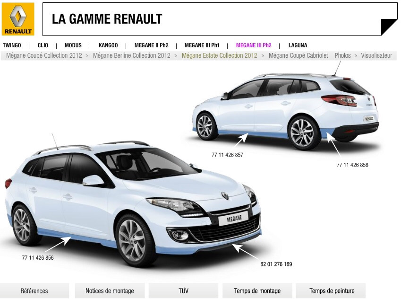
Task: Select highlighted MEGANE III Ph2 item
Action: tap(254, 45)
